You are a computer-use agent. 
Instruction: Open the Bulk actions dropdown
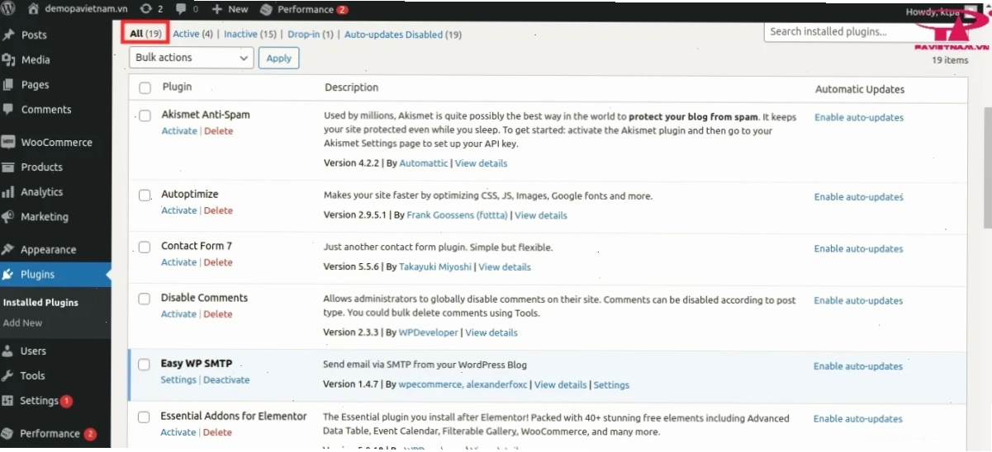(192, 58)
